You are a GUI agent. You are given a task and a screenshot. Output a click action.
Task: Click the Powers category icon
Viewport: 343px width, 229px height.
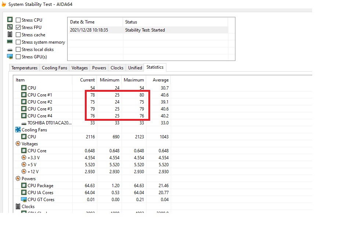pyautogui.click(x=18, y=179)
